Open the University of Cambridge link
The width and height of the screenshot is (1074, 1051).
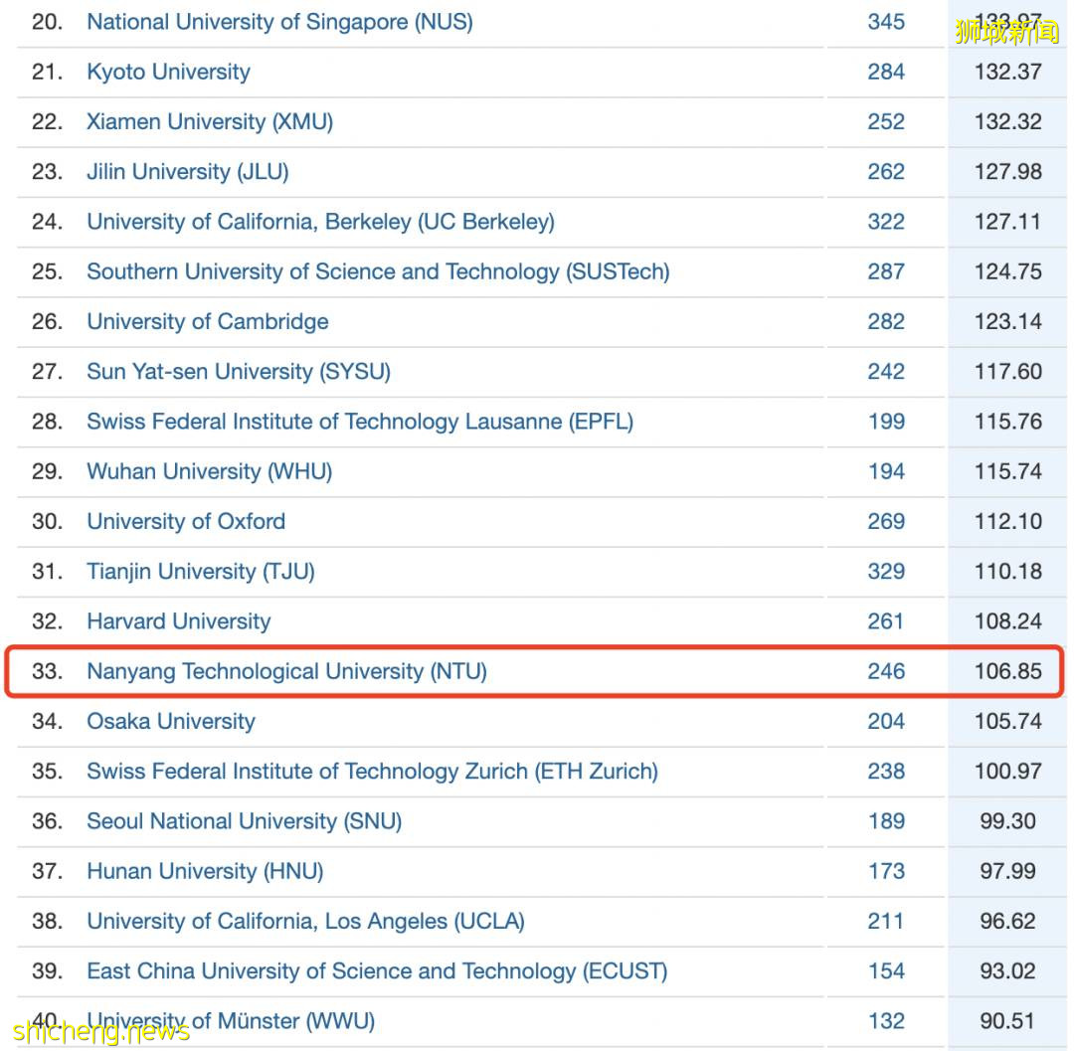click(207, 321)
